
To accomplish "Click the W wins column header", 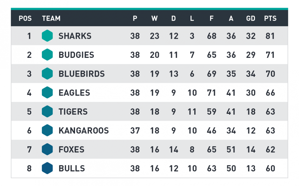I will pyautogui.click(x=154, y=18).
